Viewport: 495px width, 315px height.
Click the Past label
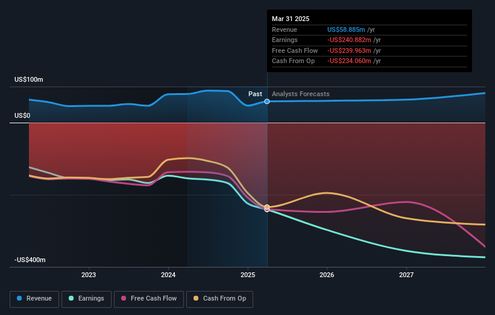255,94
